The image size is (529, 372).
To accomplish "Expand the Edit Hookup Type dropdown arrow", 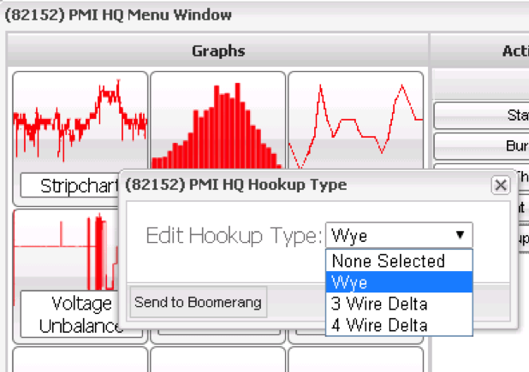I will [x=460, y=235].
